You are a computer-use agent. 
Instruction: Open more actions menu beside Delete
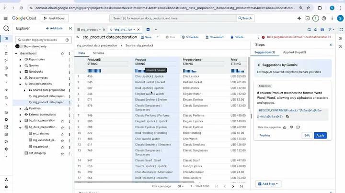pyautogui.click(x=259, y=37)
